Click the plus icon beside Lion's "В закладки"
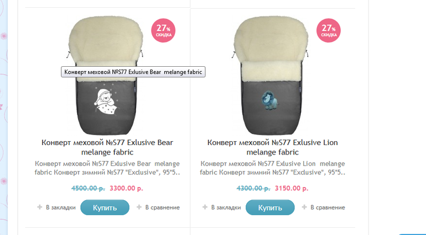426x235 pixels. pyautogui.click(x=205, y=207)
